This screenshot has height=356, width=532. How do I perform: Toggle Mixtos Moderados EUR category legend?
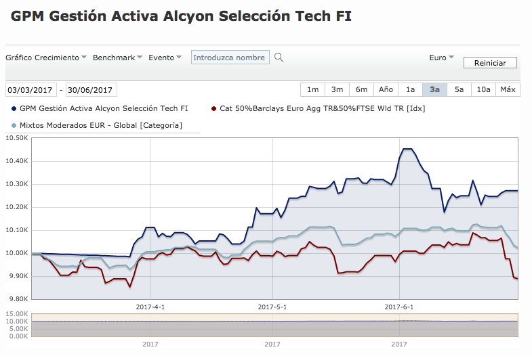tap(14, 126)
